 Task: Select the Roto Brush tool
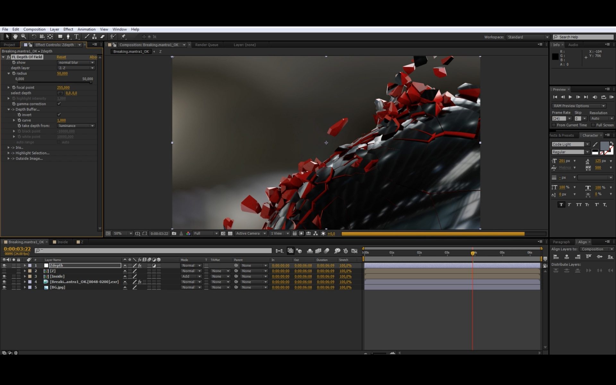pyautogui.click(x=113, y=37)
